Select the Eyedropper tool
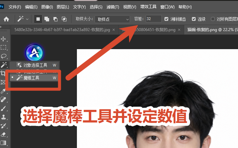This screenshot has height=148, width=238. click(x=3, y=91)
